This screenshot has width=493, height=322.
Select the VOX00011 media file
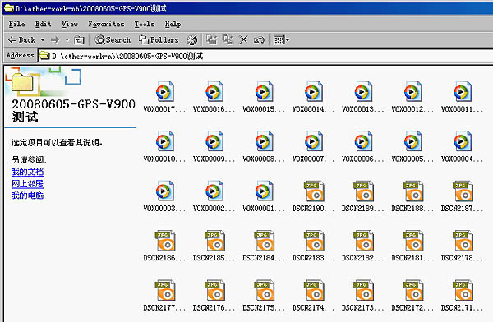point(462,97)
